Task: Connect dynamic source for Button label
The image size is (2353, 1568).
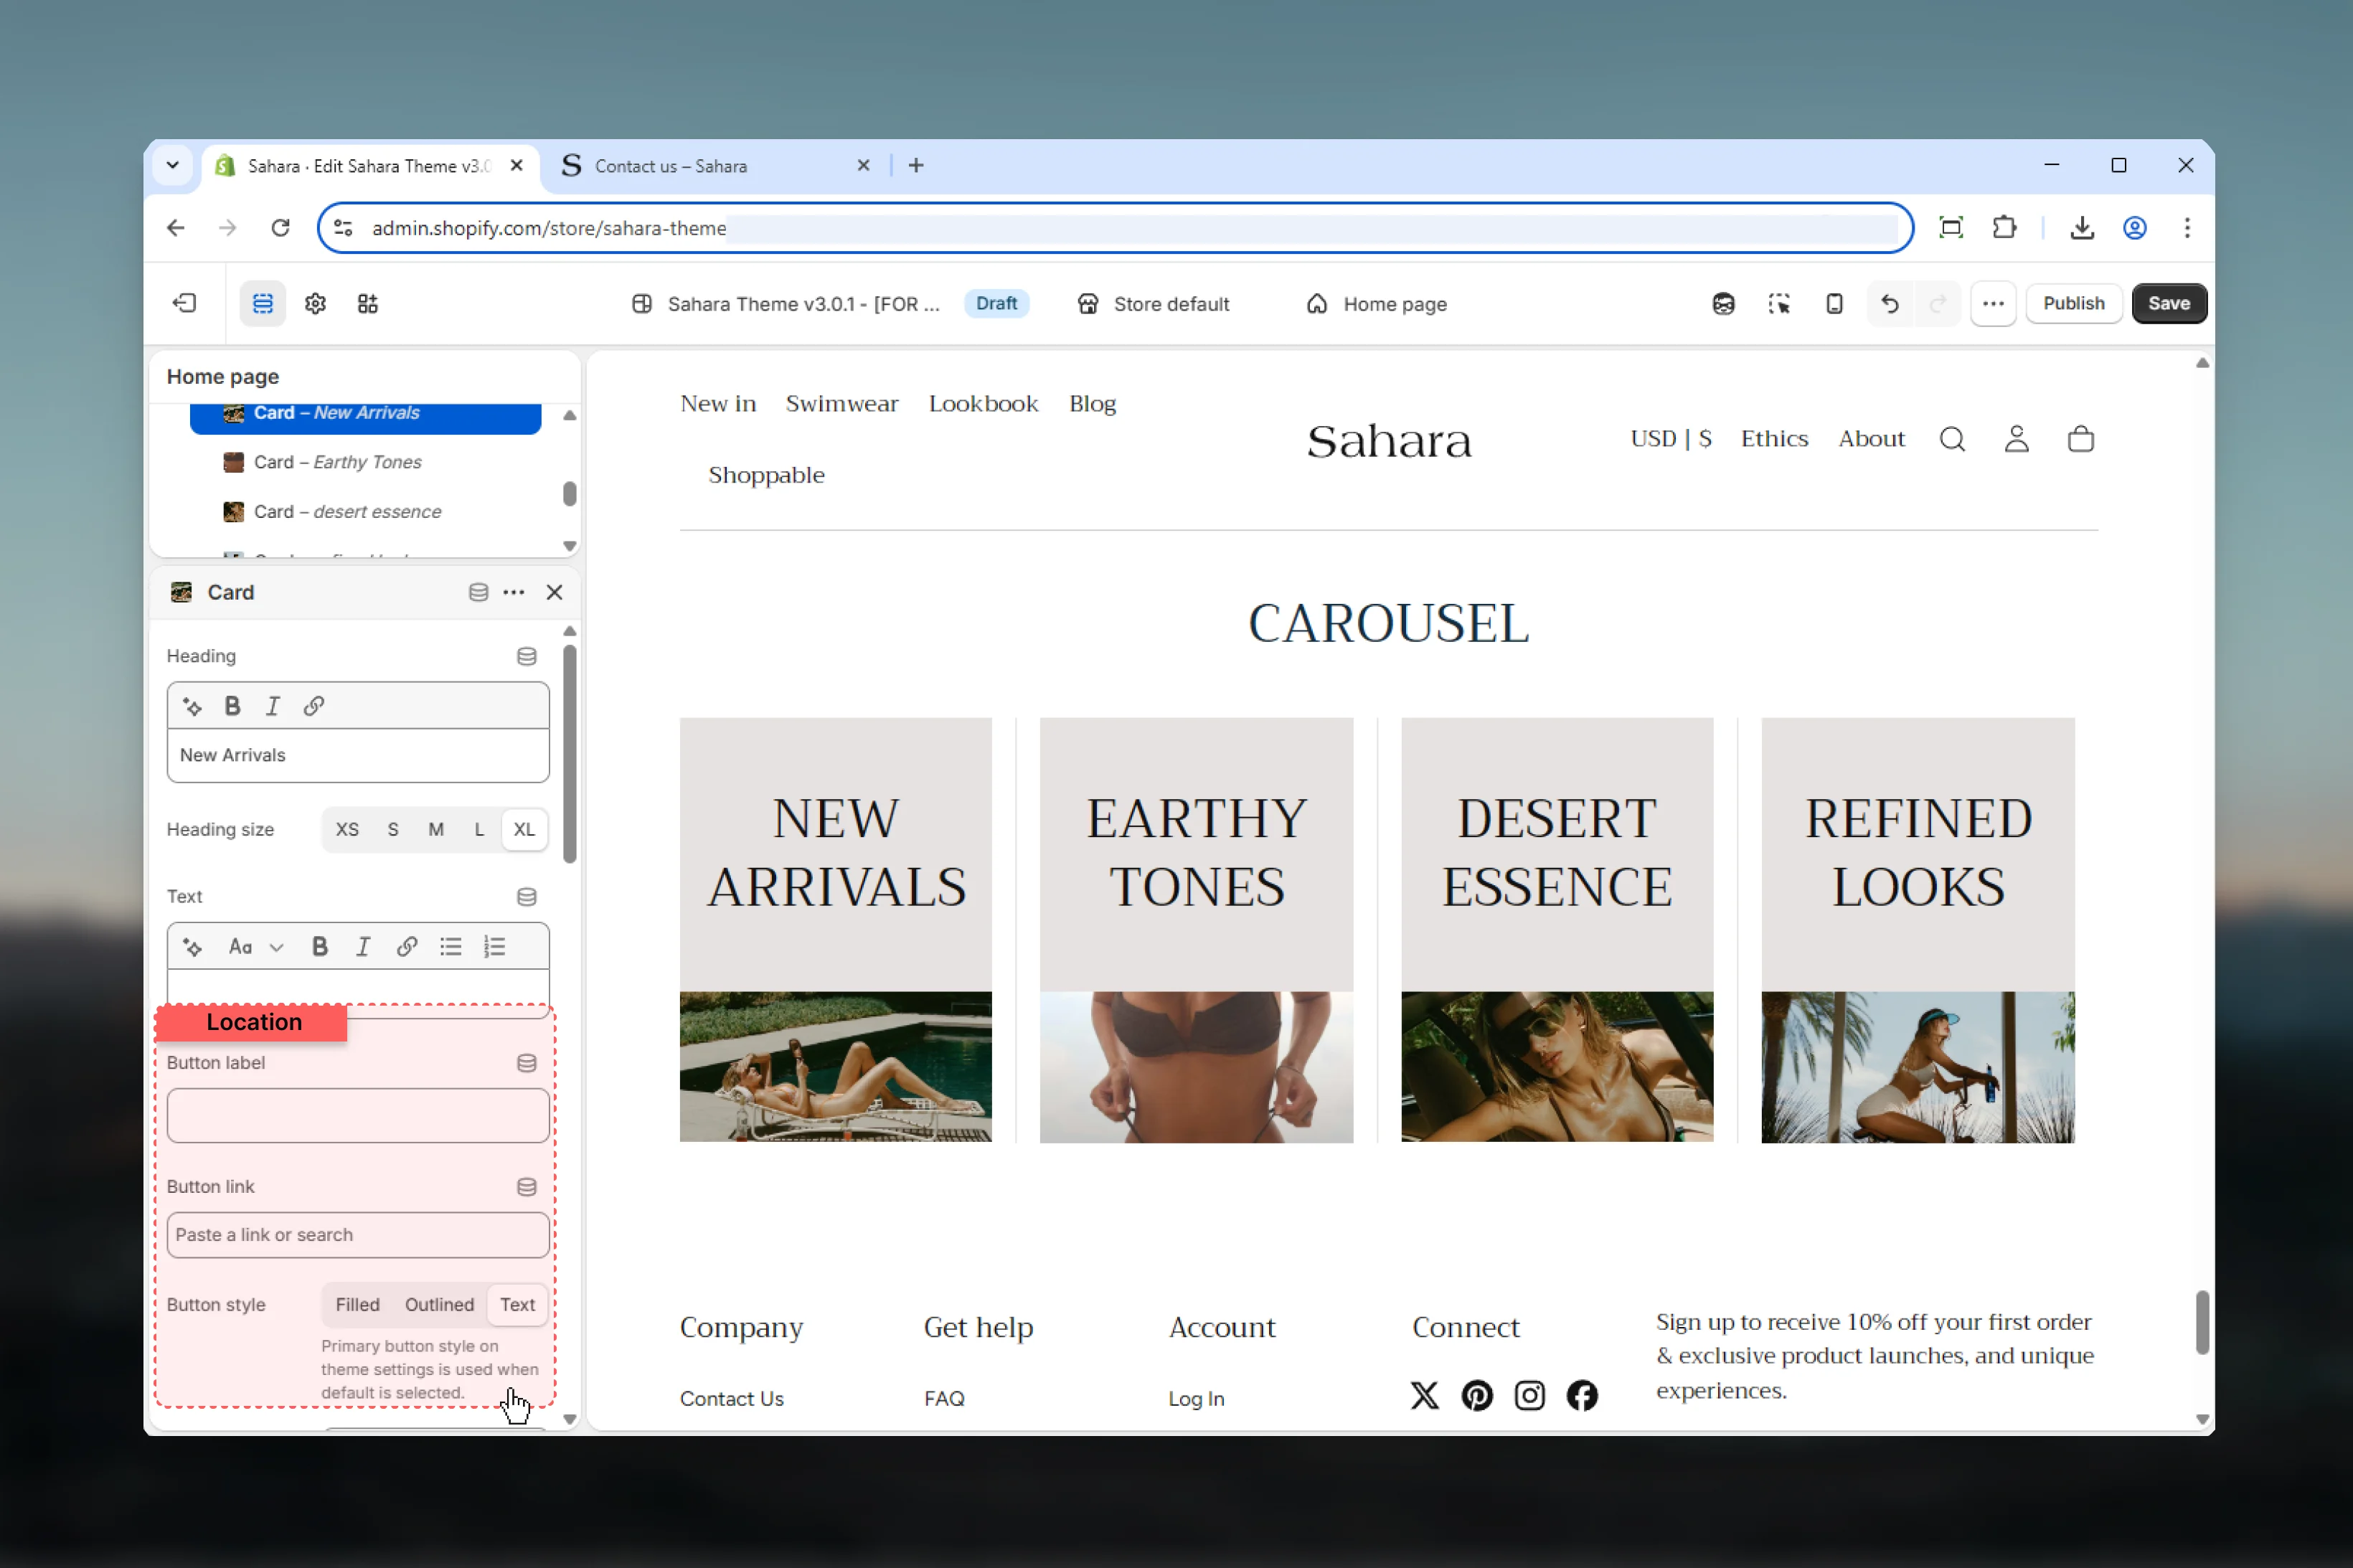Action: (526, 1063)
